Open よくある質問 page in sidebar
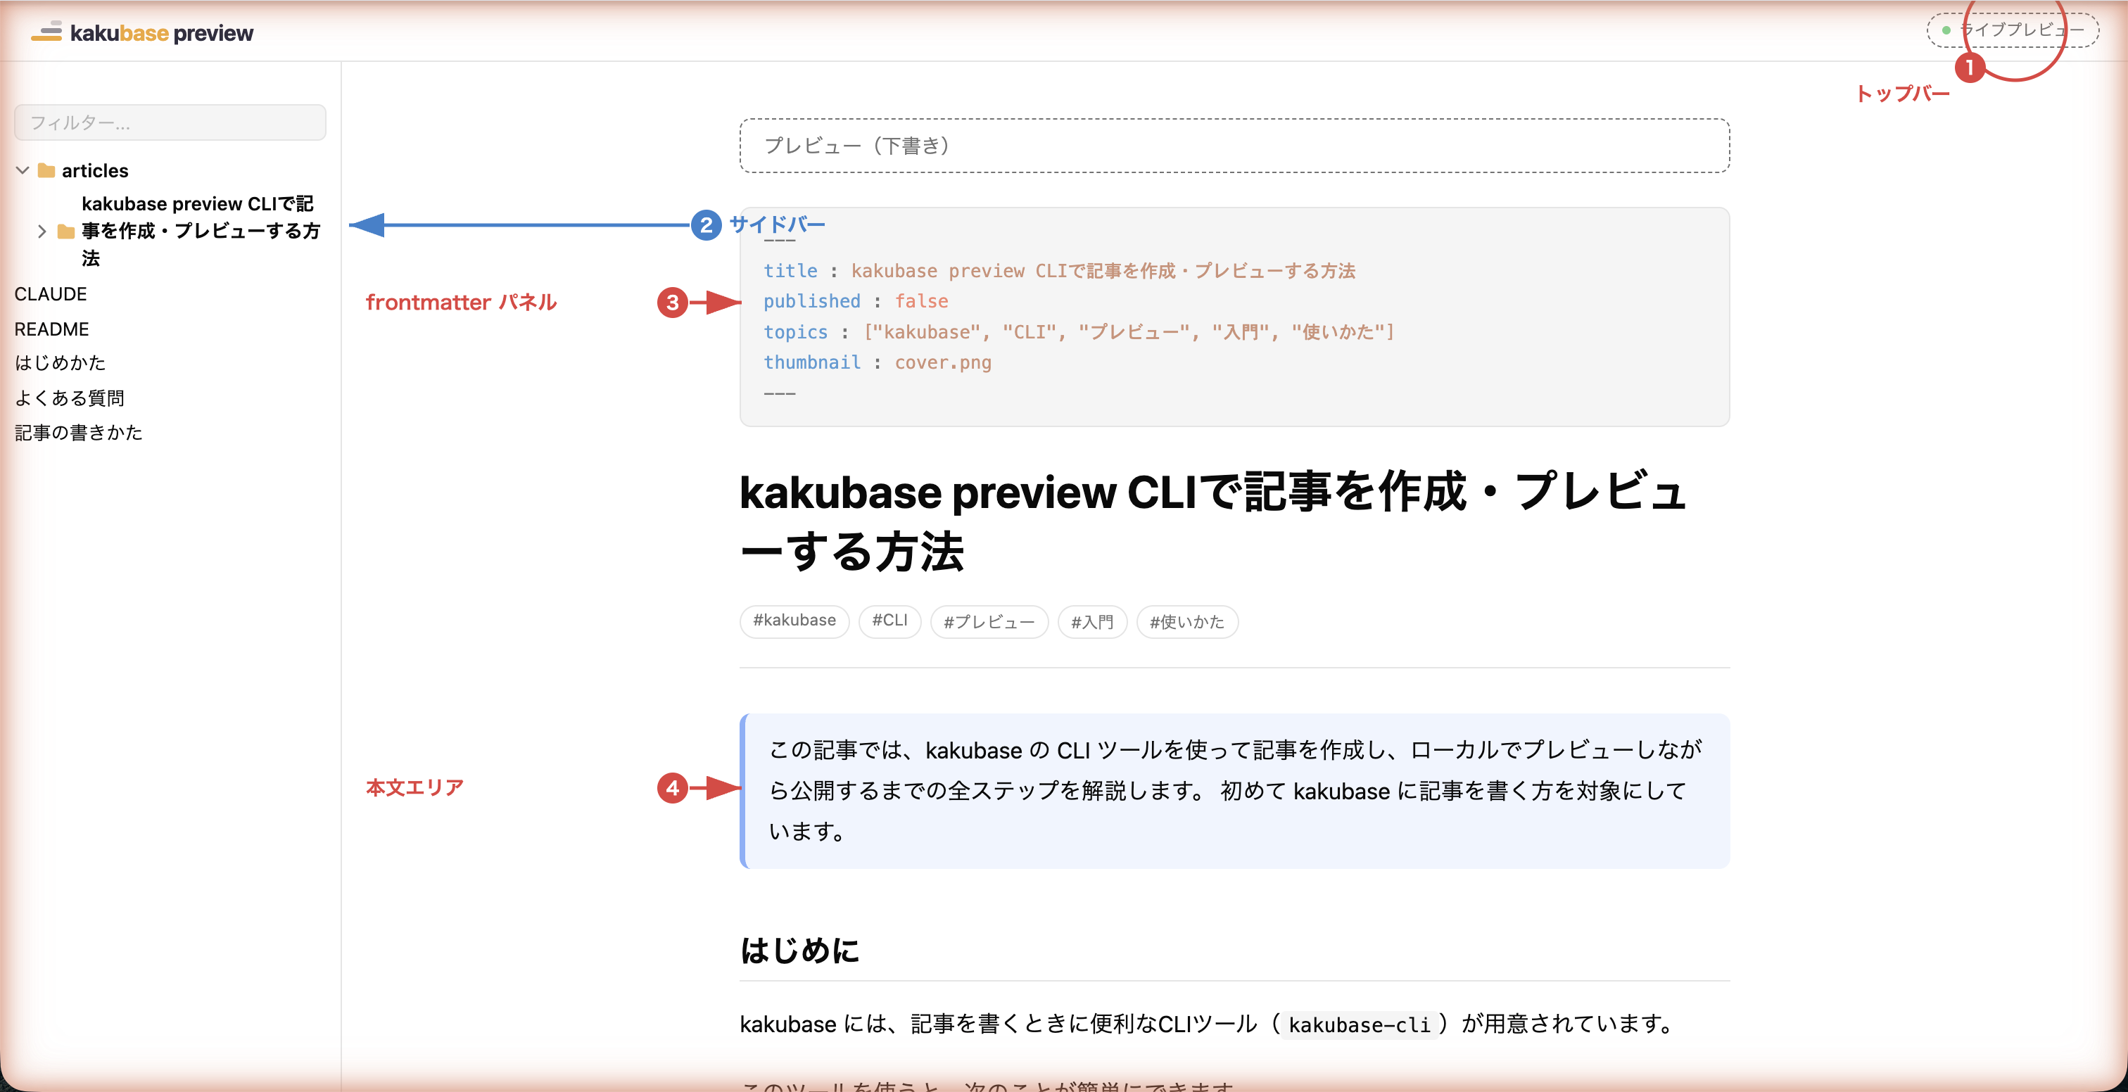The width and height of the screenshot is (2128, 1092). click(70, 398)
